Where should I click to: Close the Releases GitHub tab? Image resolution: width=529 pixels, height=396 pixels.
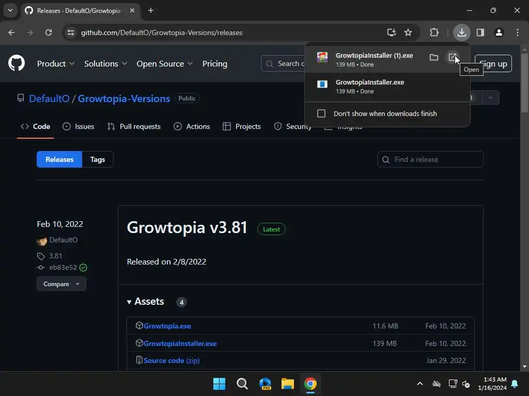pyautogui.click(x=132, y=10)
